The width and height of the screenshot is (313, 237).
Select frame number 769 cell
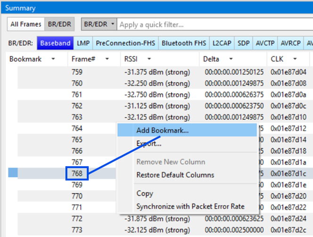coord(77,185)
